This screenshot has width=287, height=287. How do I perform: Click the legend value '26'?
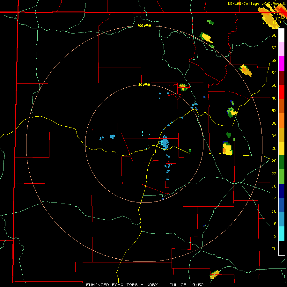click(274, 161)
